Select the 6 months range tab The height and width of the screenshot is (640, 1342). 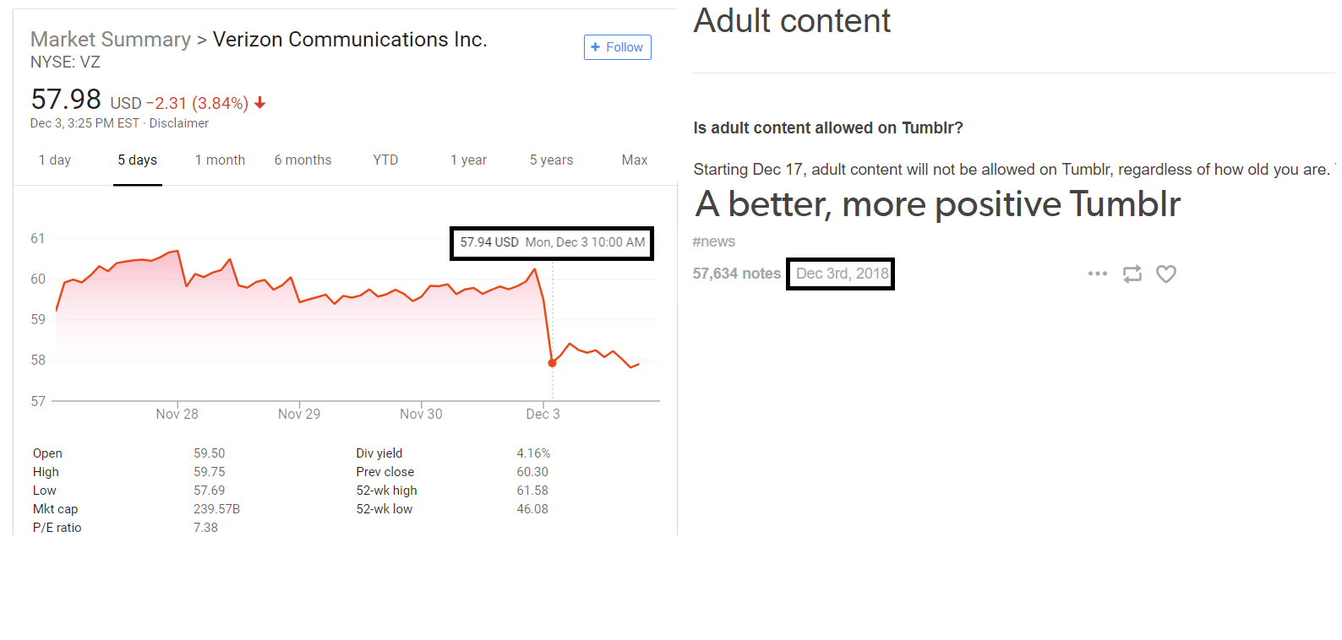303,160
